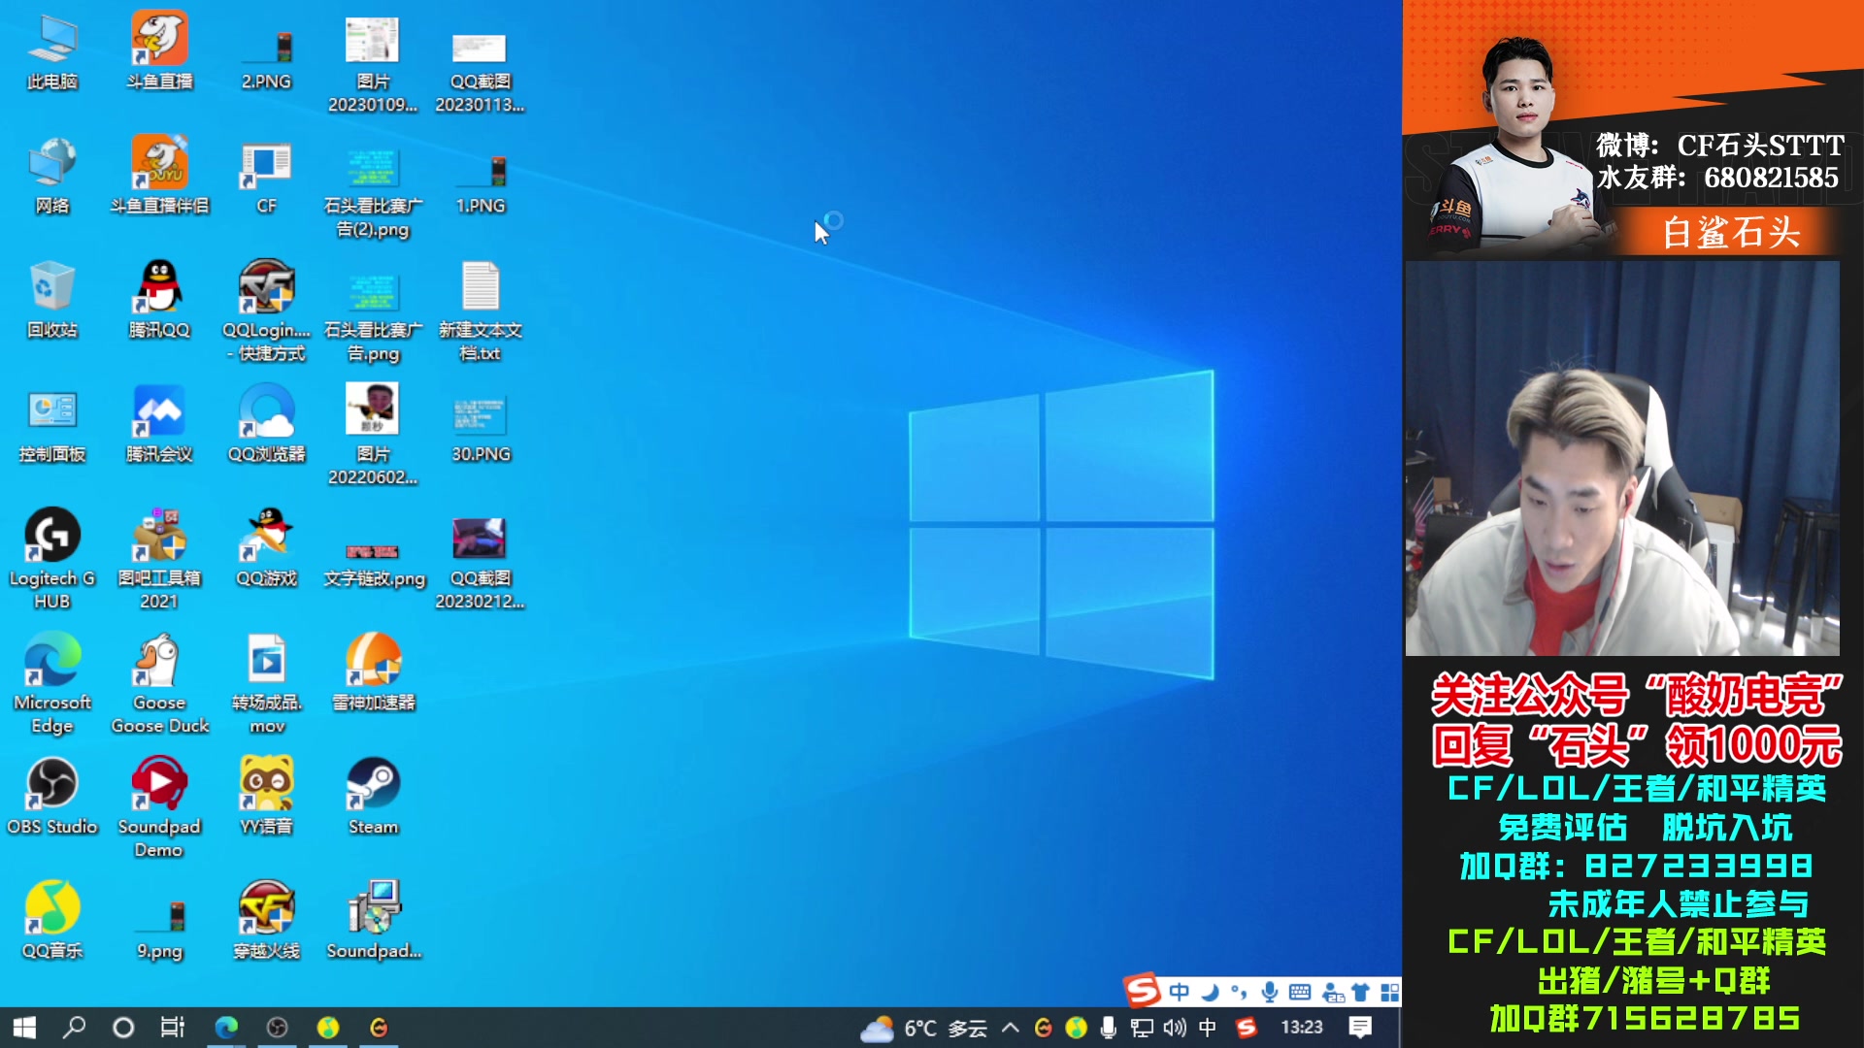This screenshot has width=1864, height=1048.
Task: Select the Steam desktop shortcut
Action: (x=373, y=798)
